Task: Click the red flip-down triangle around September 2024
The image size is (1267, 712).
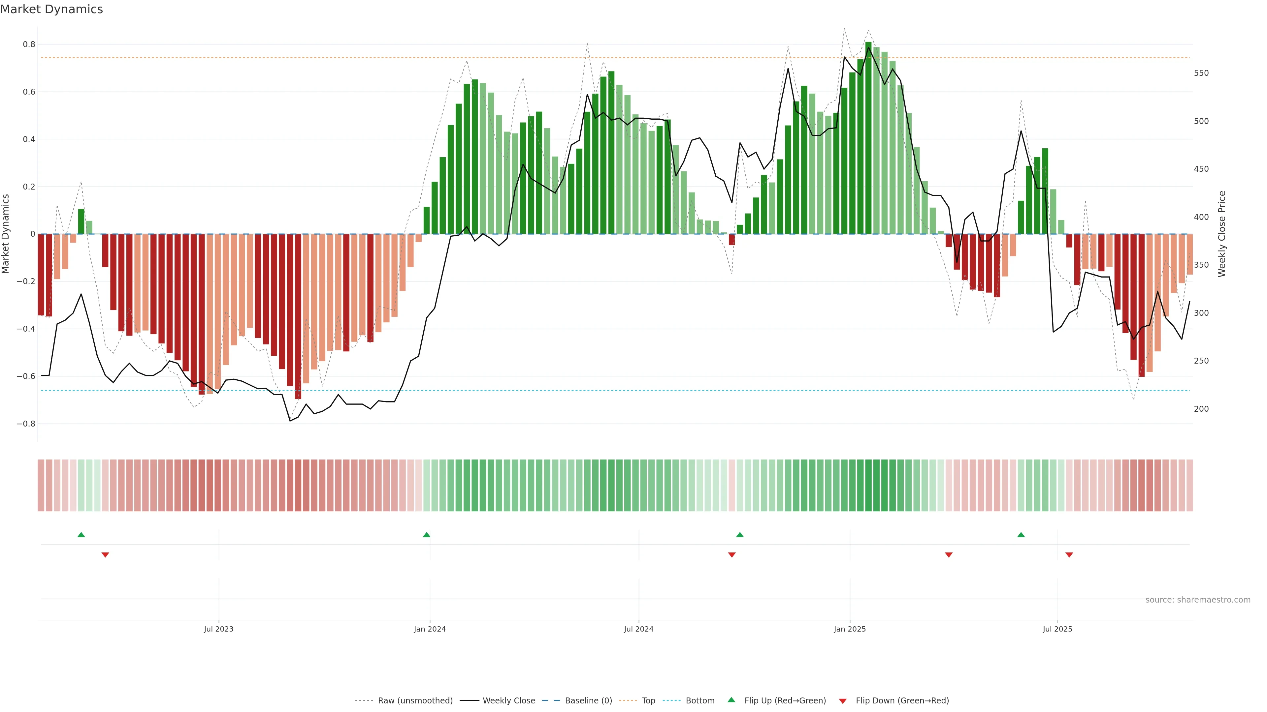Action: click(x=732, y=555)
